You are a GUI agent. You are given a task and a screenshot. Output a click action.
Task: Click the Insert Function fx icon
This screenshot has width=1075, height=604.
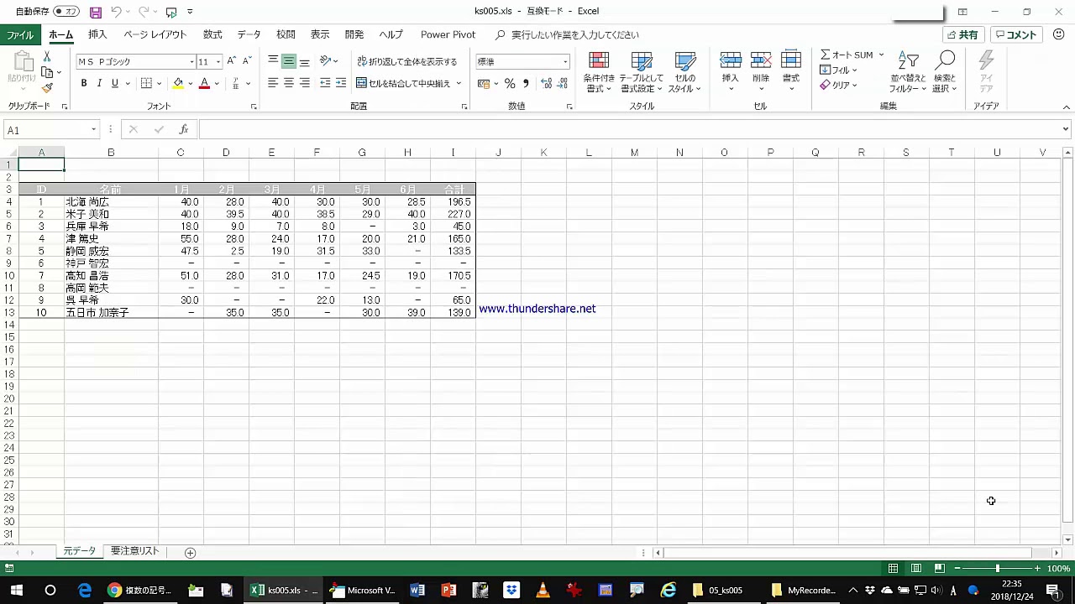tap(183, 130)
